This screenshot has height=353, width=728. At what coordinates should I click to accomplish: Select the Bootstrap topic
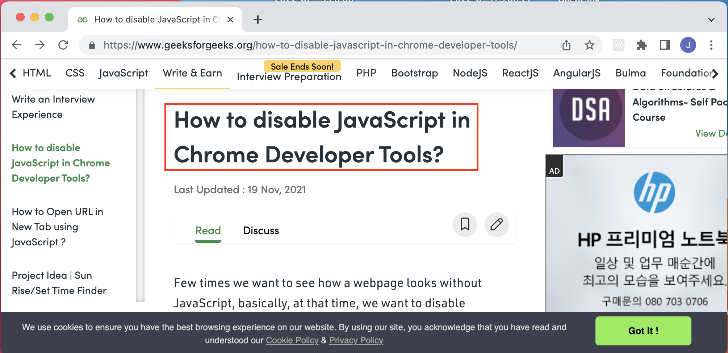click(x=415, y=74)
